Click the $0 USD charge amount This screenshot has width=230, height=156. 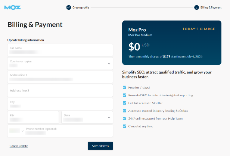139,47
